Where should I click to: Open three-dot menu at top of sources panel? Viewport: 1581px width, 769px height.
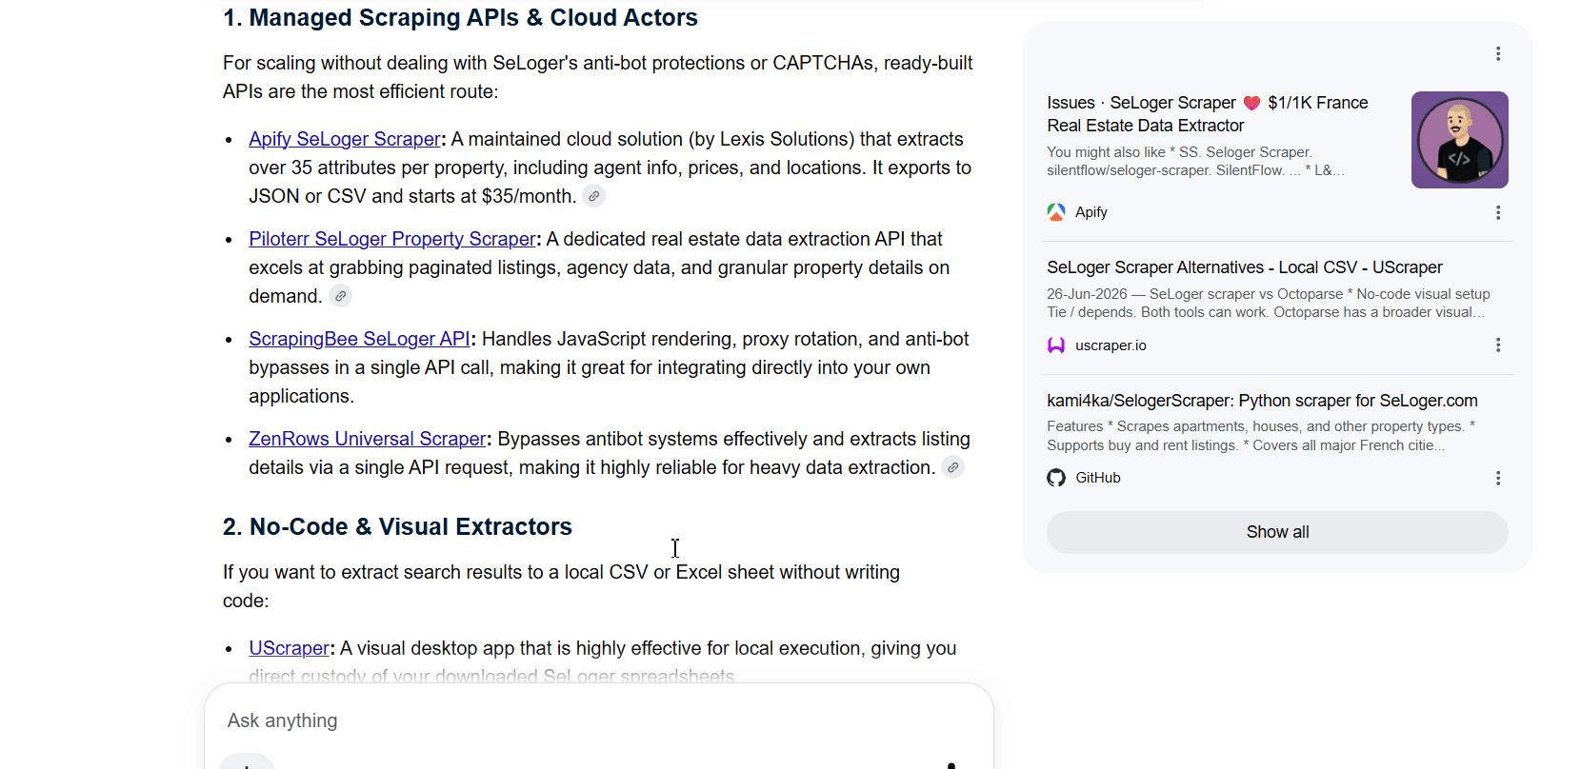[1498, 53]
